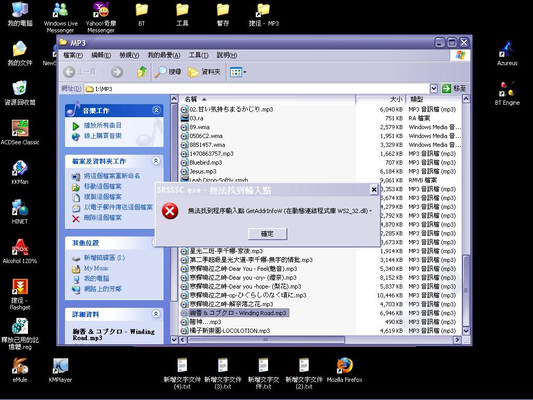Select Azureus desktop icon
The height and width of the screenshot is (400, 533).
click(507, 54)
